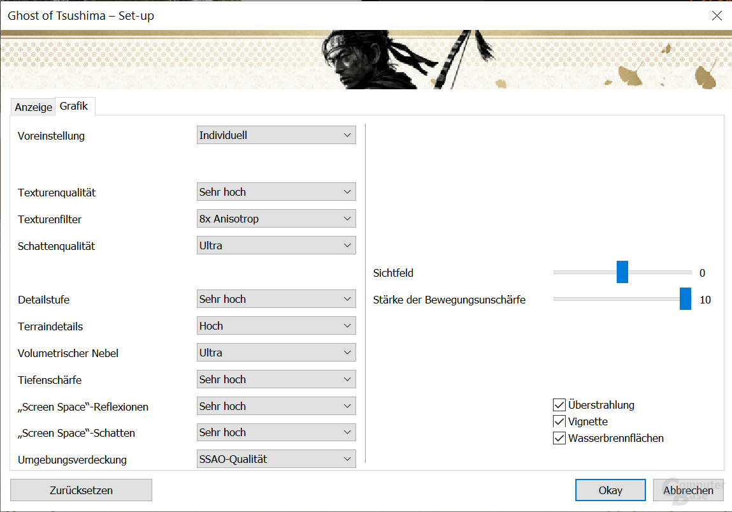The image size is (732, 512).
Task: Expand the Texturenqualität combo box
Action: click(276, 192)
